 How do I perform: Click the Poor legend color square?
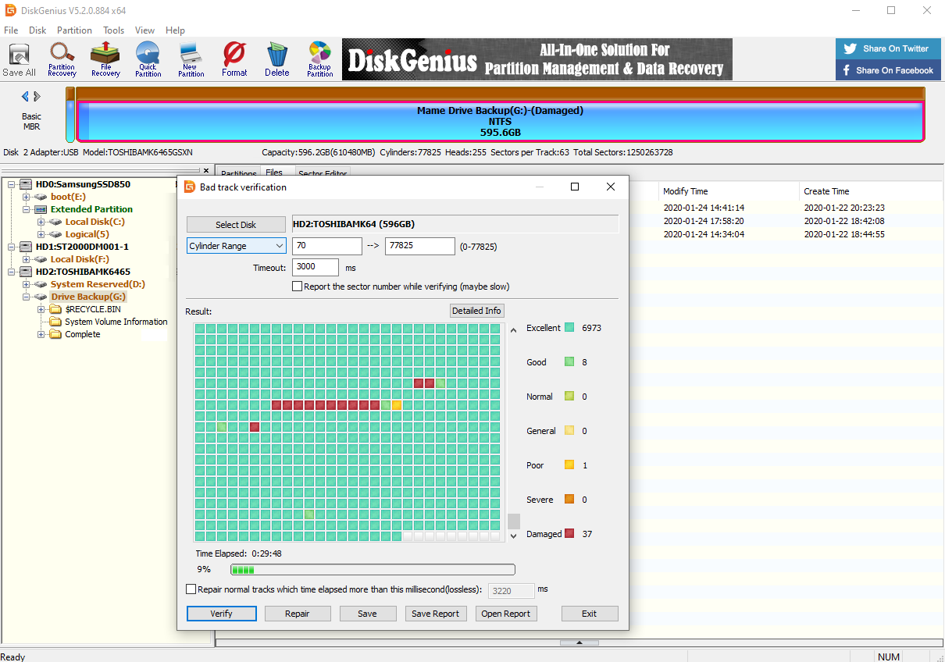click(x=569, y=465)
